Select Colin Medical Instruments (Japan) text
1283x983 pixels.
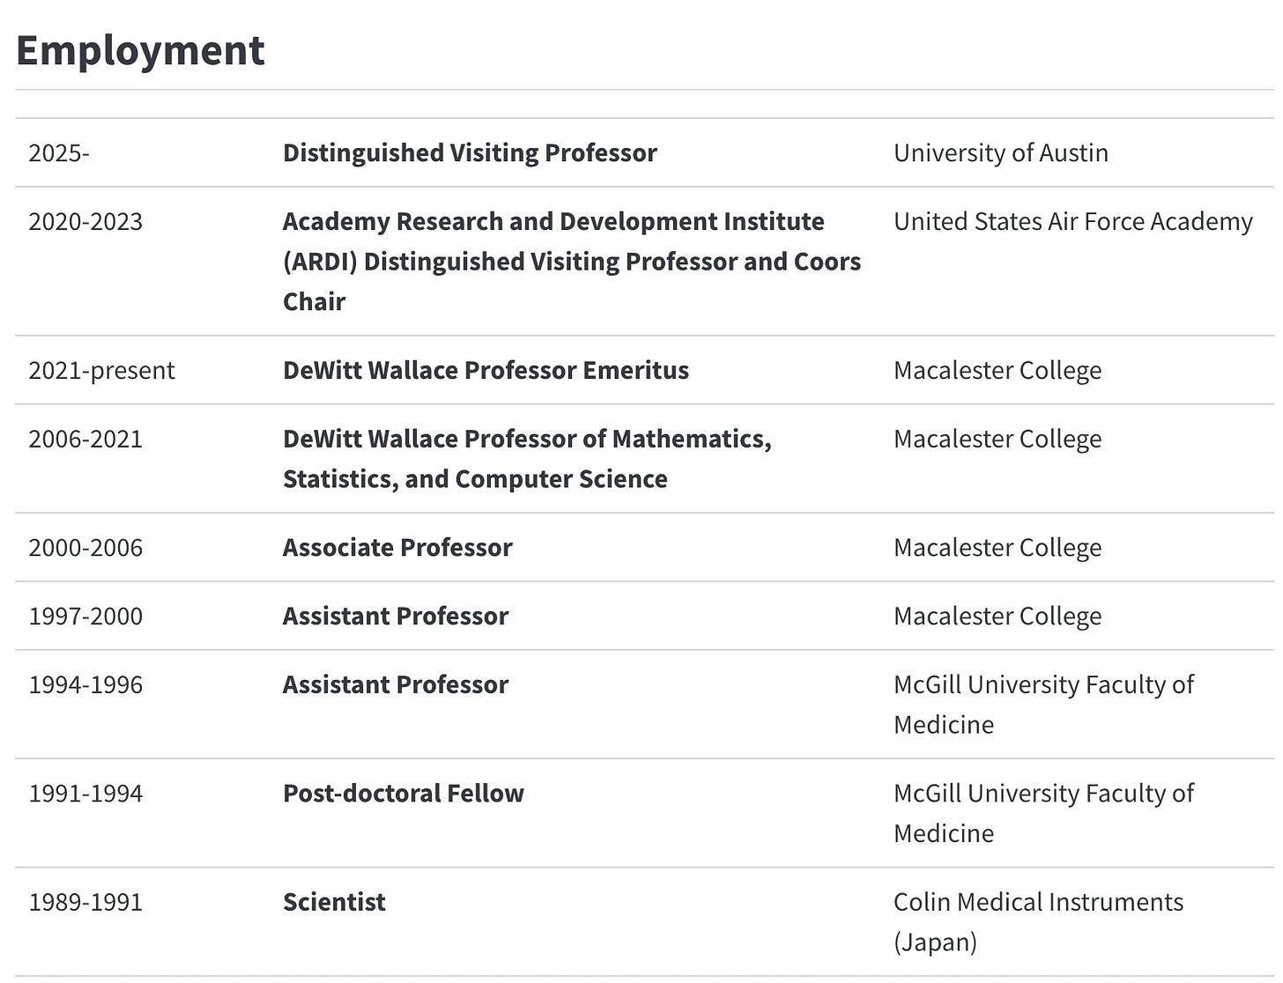(x=1037, y=921)
